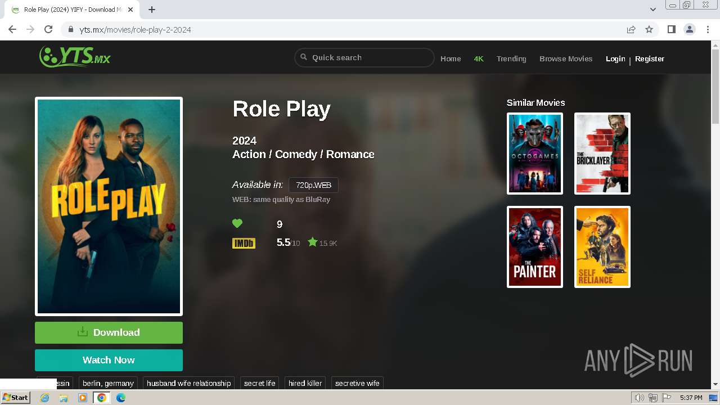Screen dimensions: 720x405
Task: Focus the Quick search field
Action: tap(364, 57)
